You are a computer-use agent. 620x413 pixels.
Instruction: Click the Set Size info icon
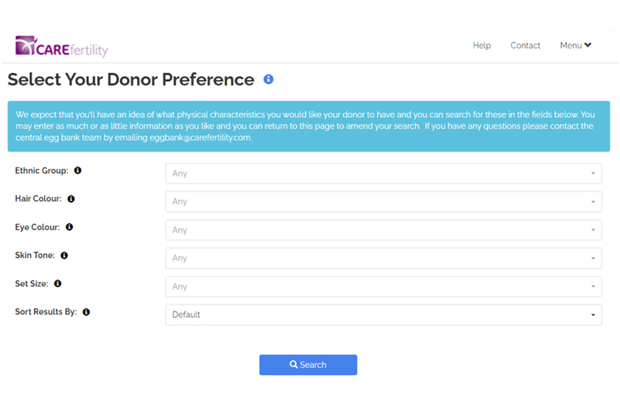click(58, 284)
